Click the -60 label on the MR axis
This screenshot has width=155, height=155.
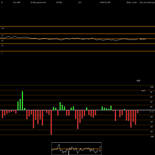(x=151, y=127)
